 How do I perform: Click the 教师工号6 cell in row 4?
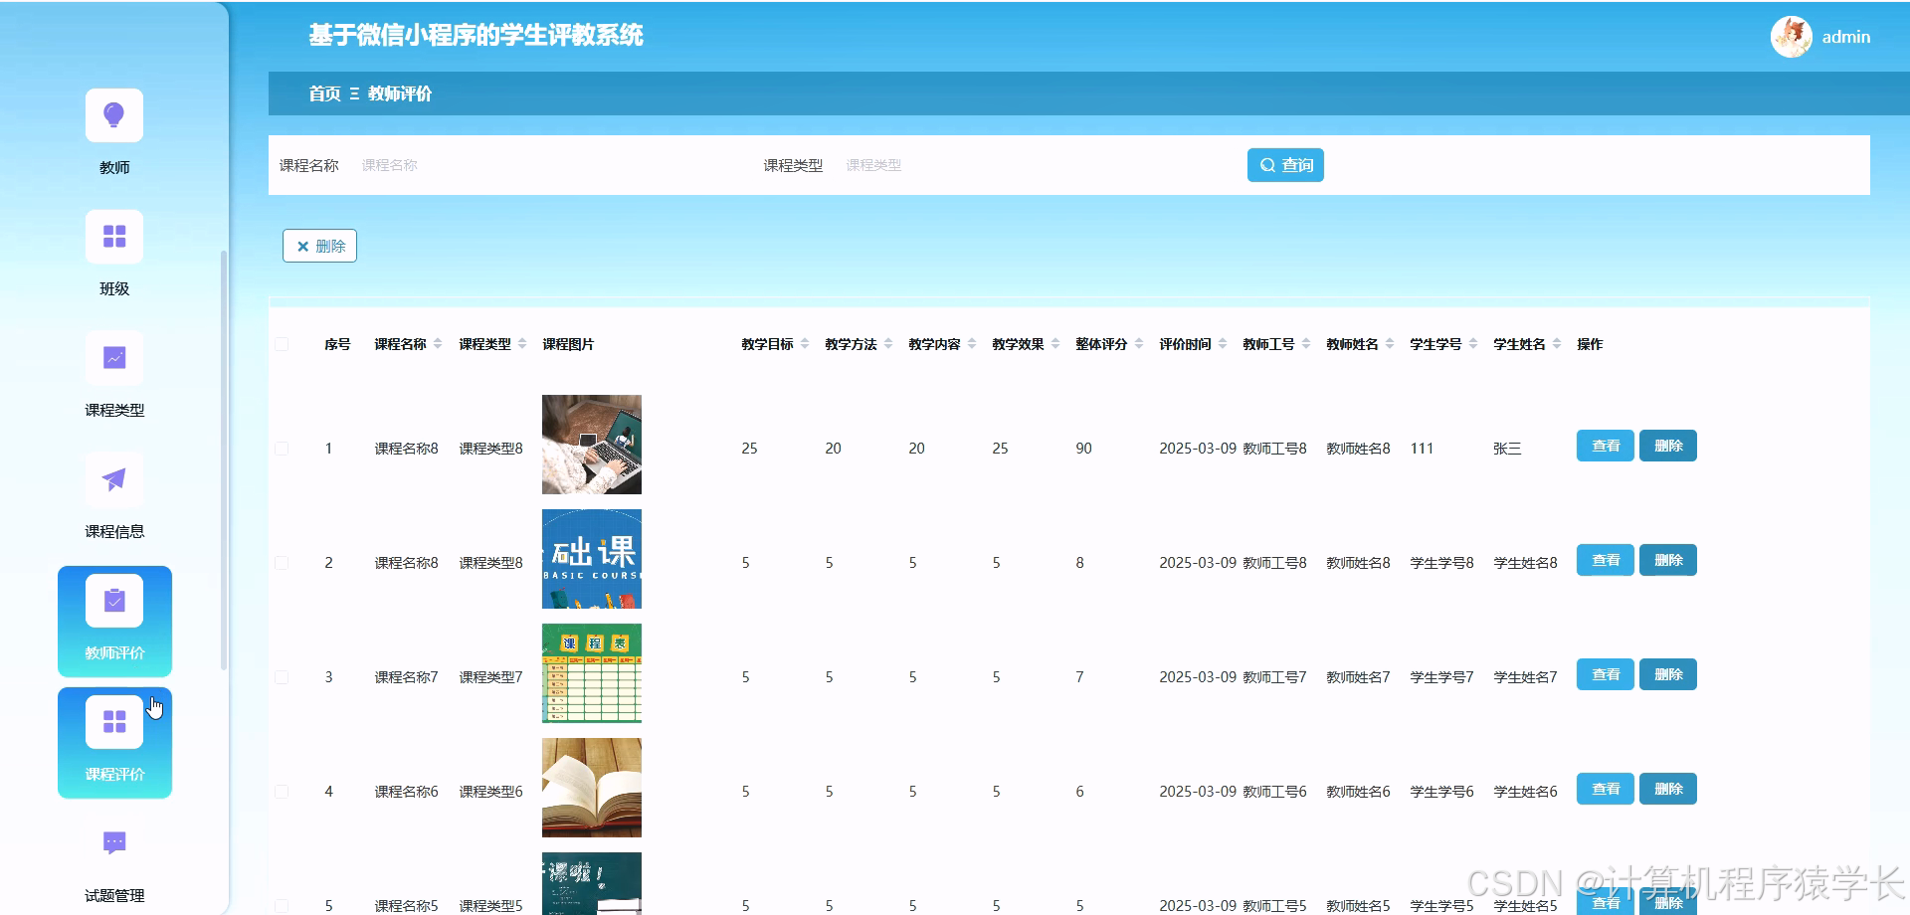(x=1274, y=792)
